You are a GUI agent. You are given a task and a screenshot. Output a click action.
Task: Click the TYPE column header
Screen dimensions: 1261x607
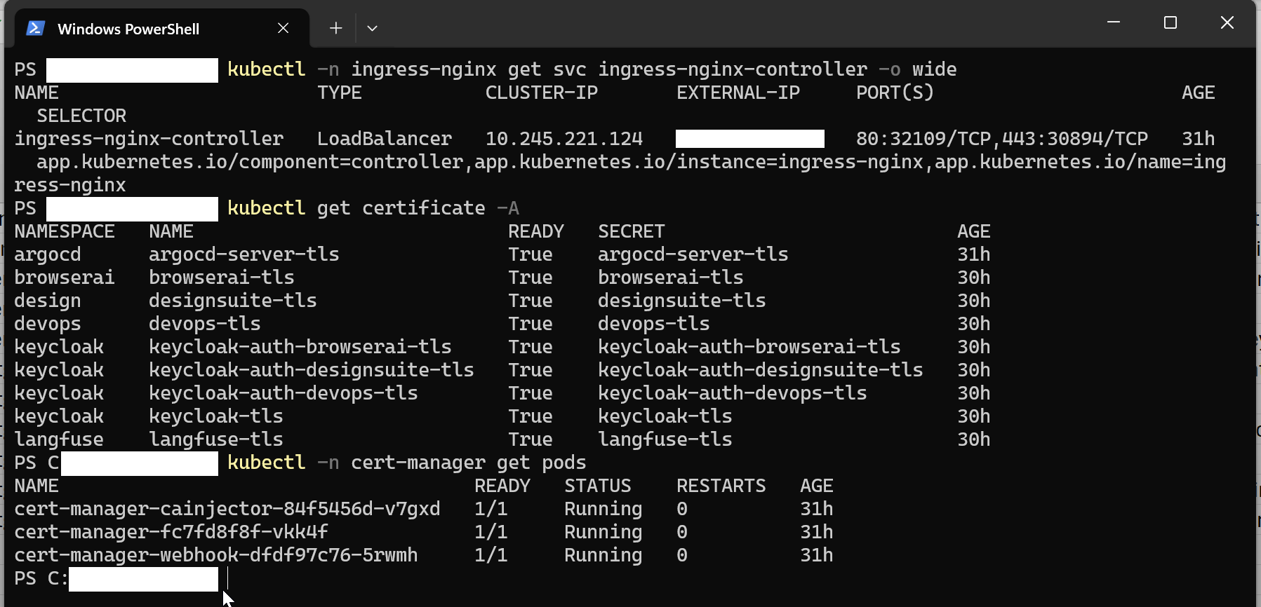340,93
